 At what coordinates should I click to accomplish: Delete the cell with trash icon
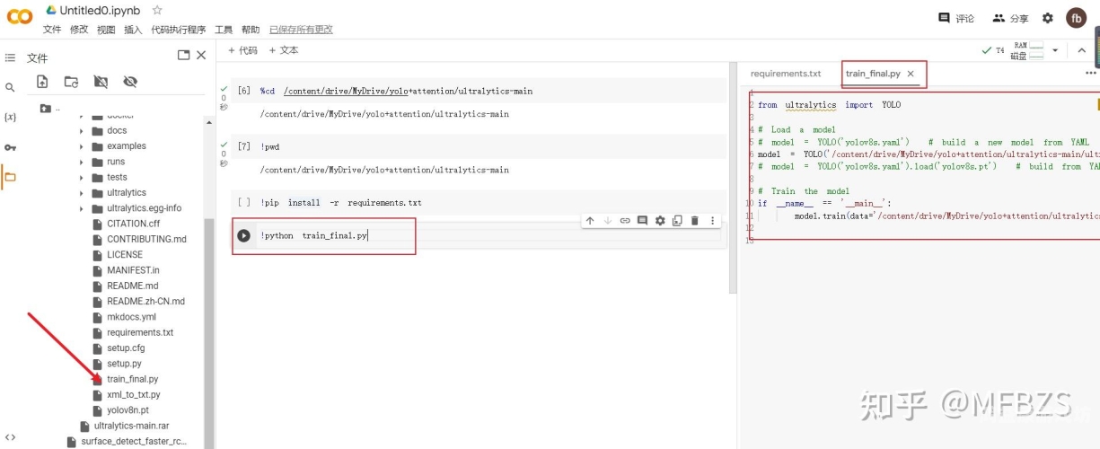pyautogui.click(x=694, y=220)
